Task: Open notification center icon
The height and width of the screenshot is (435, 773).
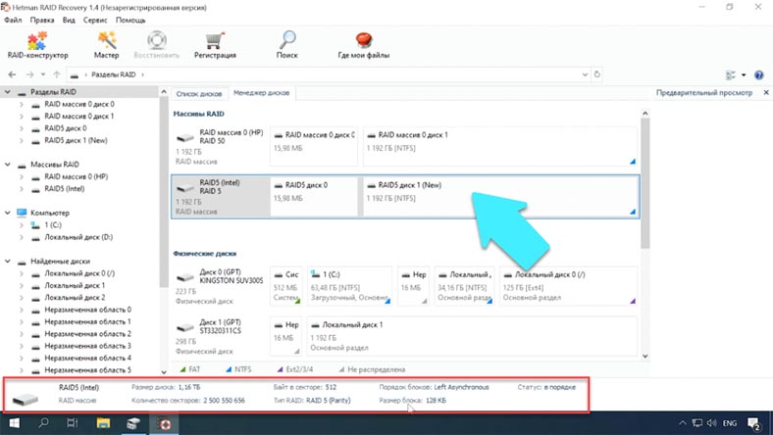Action: [x=754, y=423]
